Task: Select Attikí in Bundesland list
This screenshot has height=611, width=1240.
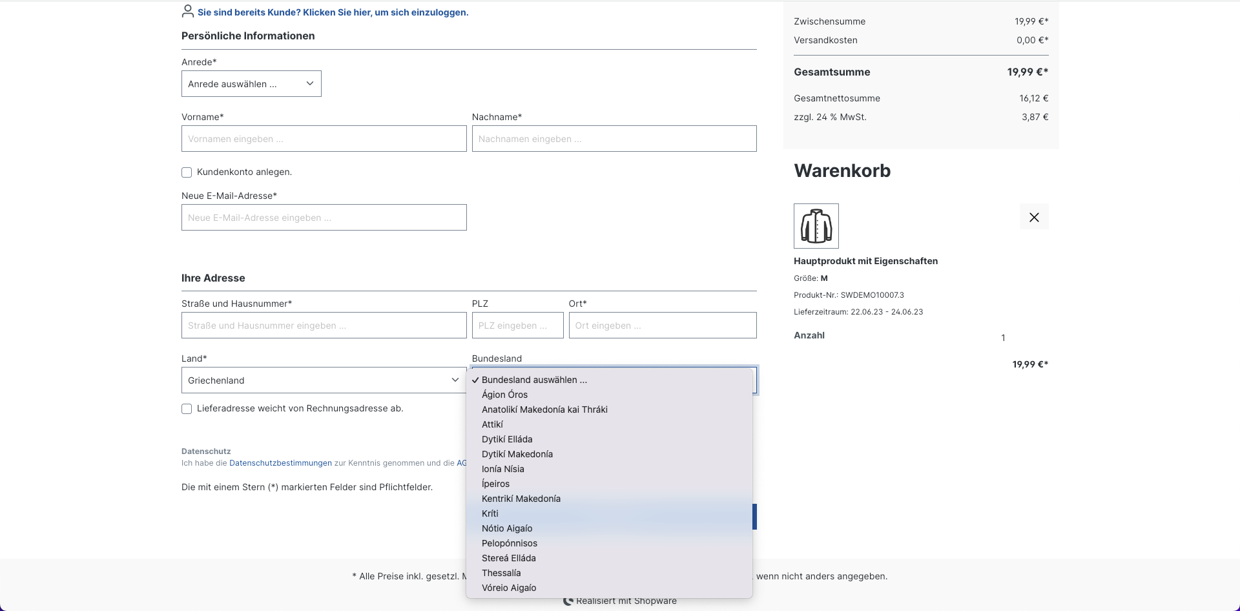Action: tap(610, 424)
